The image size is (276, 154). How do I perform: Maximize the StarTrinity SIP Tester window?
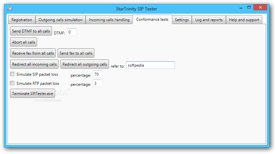(x=249, y=7)
